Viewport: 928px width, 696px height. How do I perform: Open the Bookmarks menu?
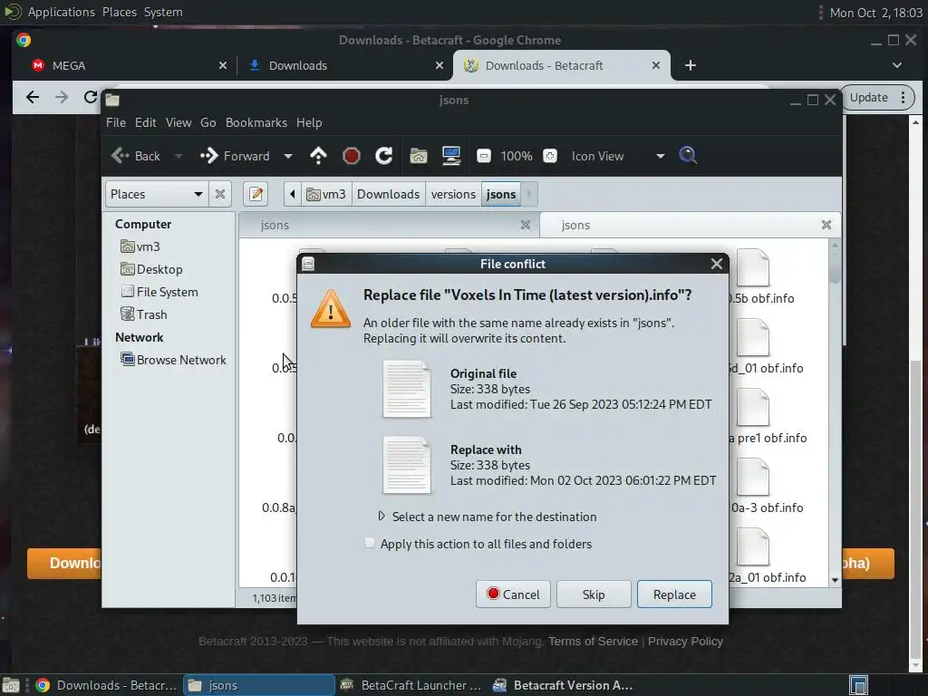(x=256, y=122)
